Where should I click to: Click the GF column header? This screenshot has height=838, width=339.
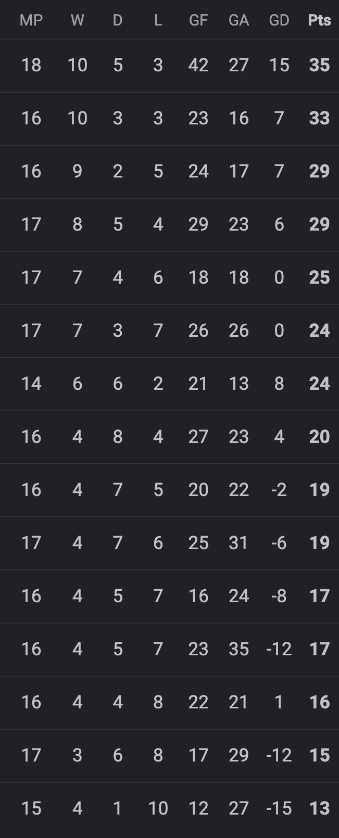click(x=198, y=20)
